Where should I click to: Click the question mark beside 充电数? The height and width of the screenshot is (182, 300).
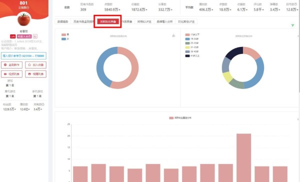(x=43, y=104)
